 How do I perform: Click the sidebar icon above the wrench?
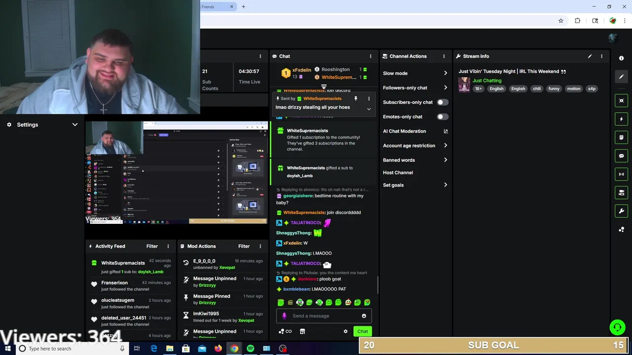(x=621, y=192)
